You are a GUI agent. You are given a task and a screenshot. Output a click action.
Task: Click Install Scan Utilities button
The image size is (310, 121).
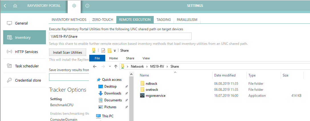pos(67,53)
